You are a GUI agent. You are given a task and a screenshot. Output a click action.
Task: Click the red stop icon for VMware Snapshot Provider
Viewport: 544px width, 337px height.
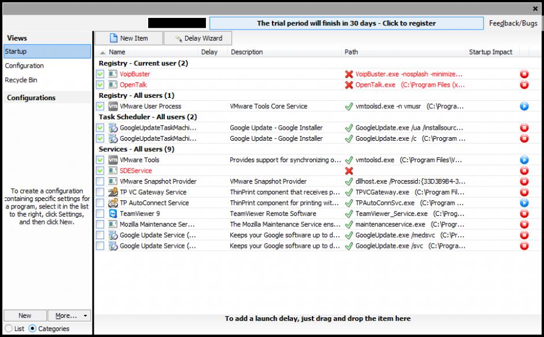coord(524,181)
